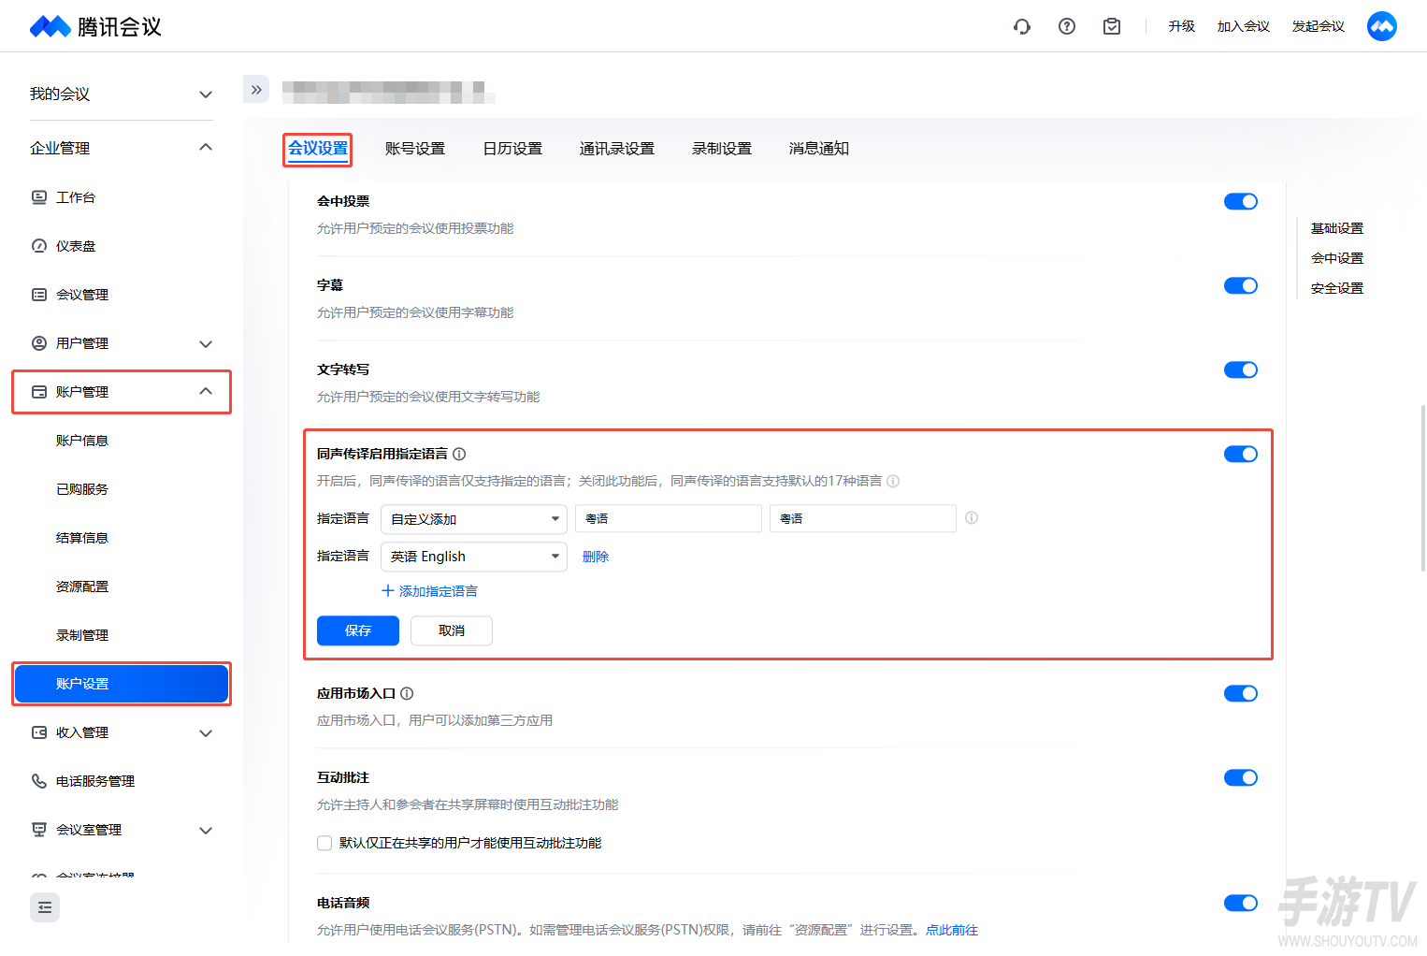Click the 取消 button
The width and height of the screenshot is (1427, 956).
tap(452, 630)
